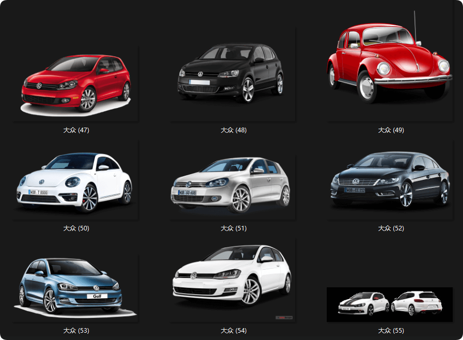Click the label text 大众 (54)
This screenshot has width=463, height=340.
click(233, 331)
